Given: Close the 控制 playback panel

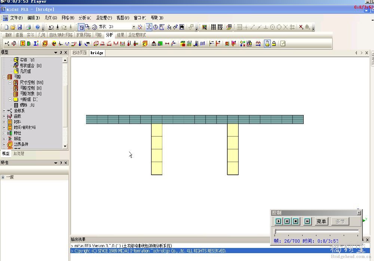Looking at the screenshot, I should coord(359,213).
